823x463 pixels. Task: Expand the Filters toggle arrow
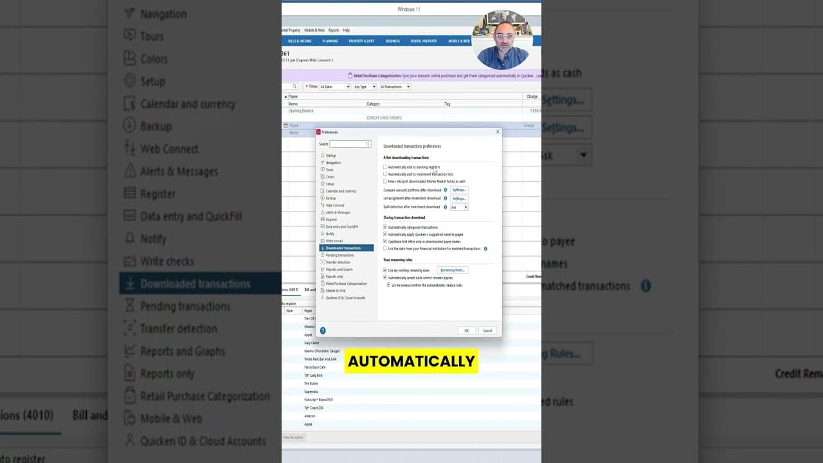coord(307,86)
